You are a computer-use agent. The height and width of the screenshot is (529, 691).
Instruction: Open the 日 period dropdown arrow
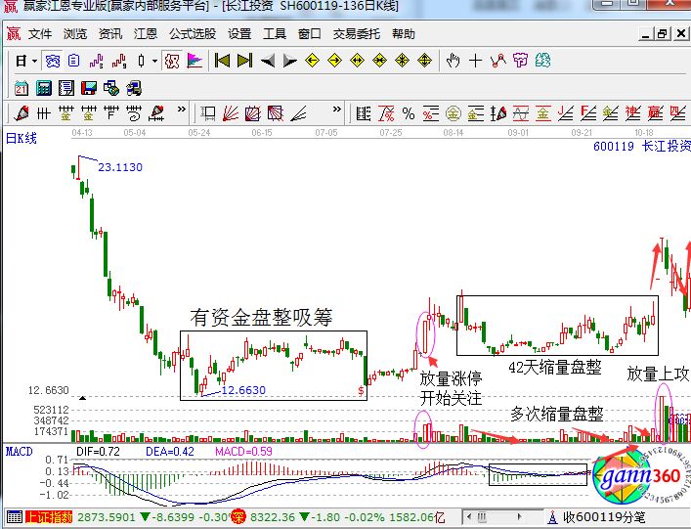coord(35,61)
